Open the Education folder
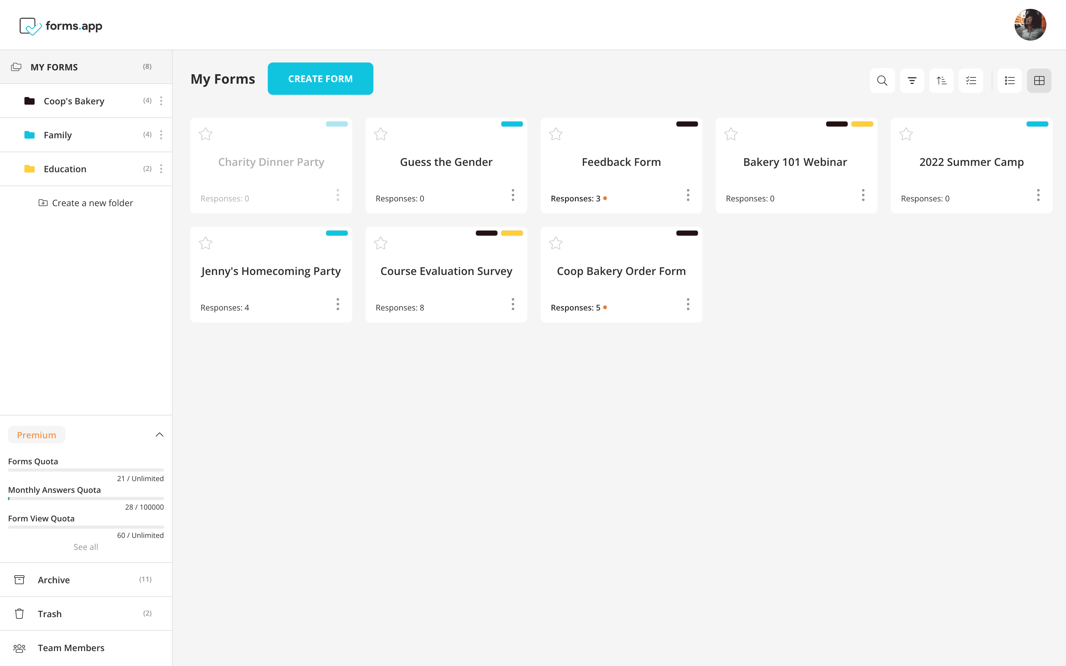 click(x=64, y=168)
